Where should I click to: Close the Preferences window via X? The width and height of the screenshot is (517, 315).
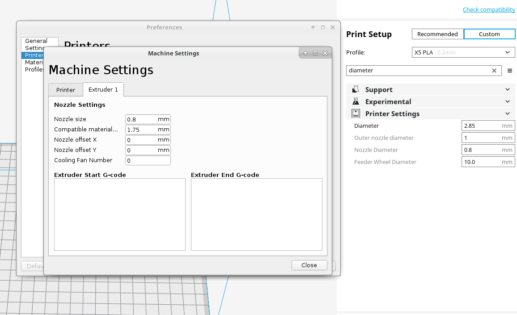pos(333,27)
